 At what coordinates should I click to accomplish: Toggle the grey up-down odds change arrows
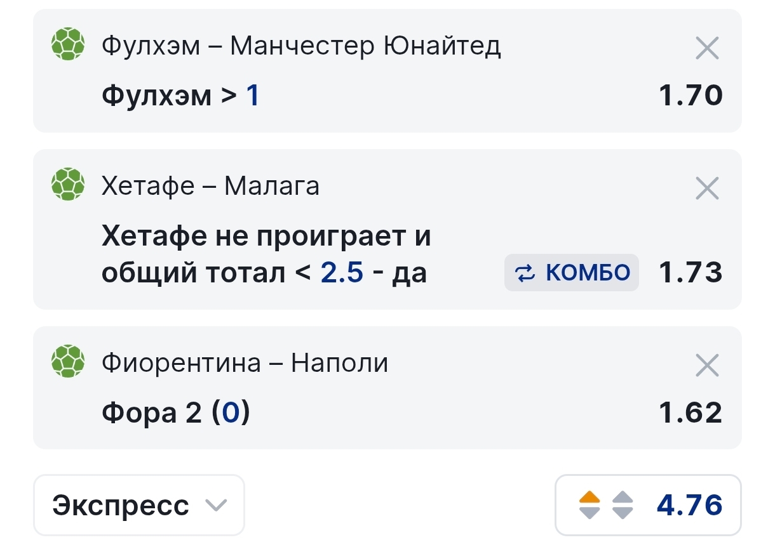pos(623,506)
